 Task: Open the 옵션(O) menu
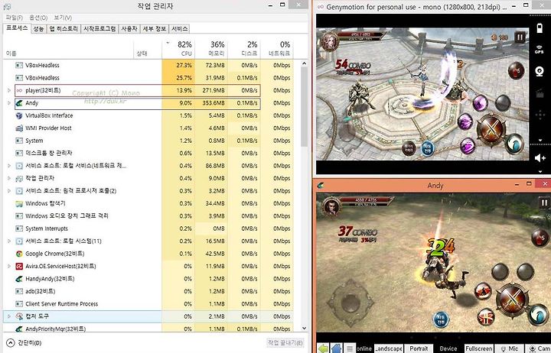38,18
